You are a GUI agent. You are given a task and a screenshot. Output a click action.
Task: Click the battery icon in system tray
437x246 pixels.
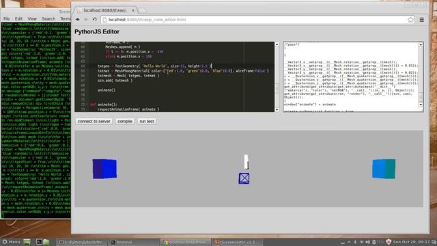[x=374, y=242]
